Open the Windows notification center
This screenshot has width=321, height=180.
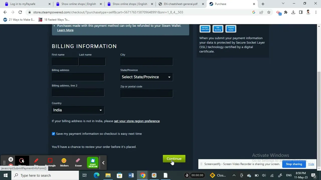313,175
